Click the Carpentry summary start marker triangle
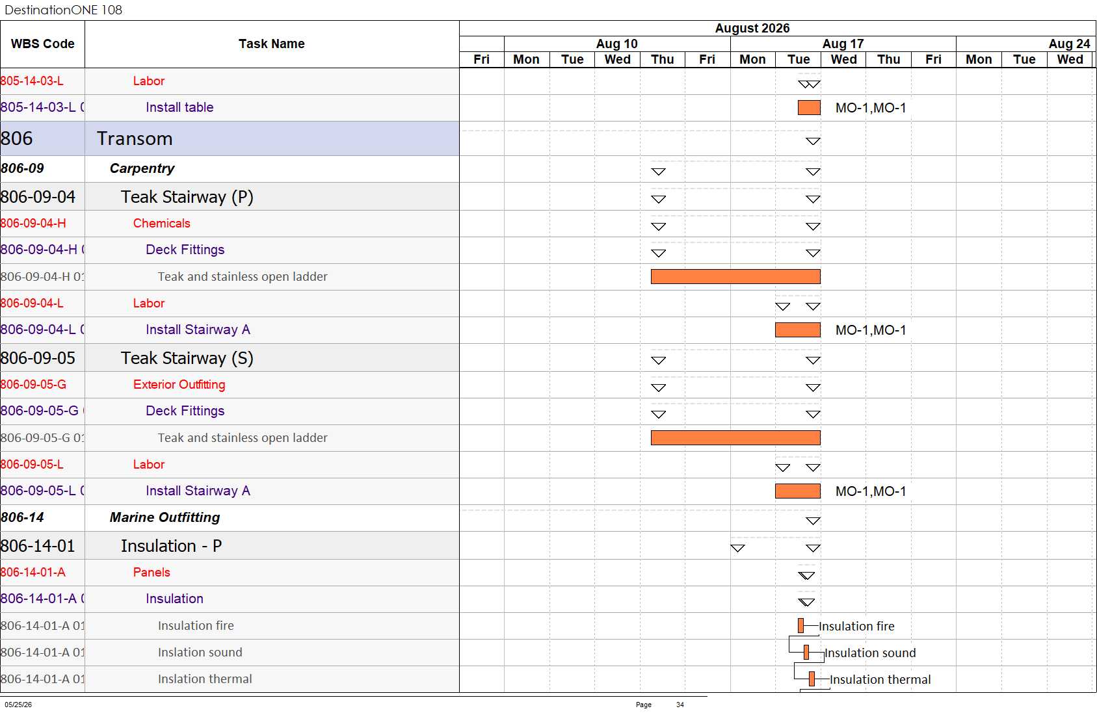 tap(659, 172)
